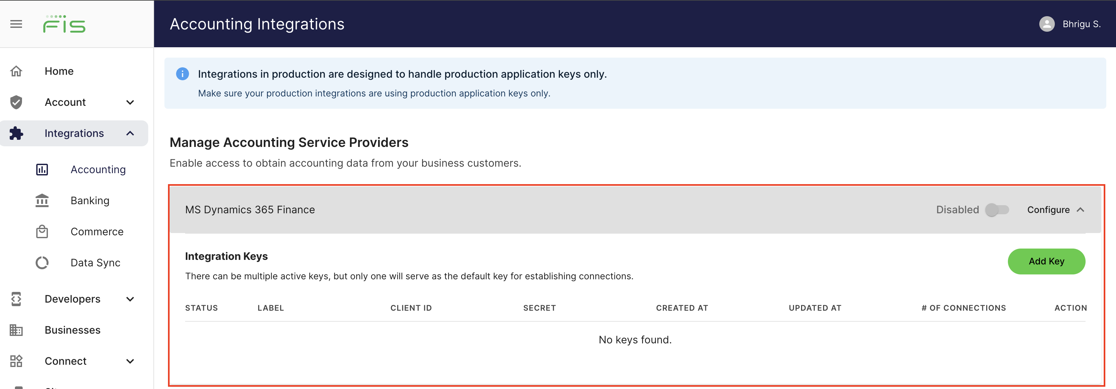Select the Accounting tab under Integrations

pyautogui.click(x=98, y=169)
